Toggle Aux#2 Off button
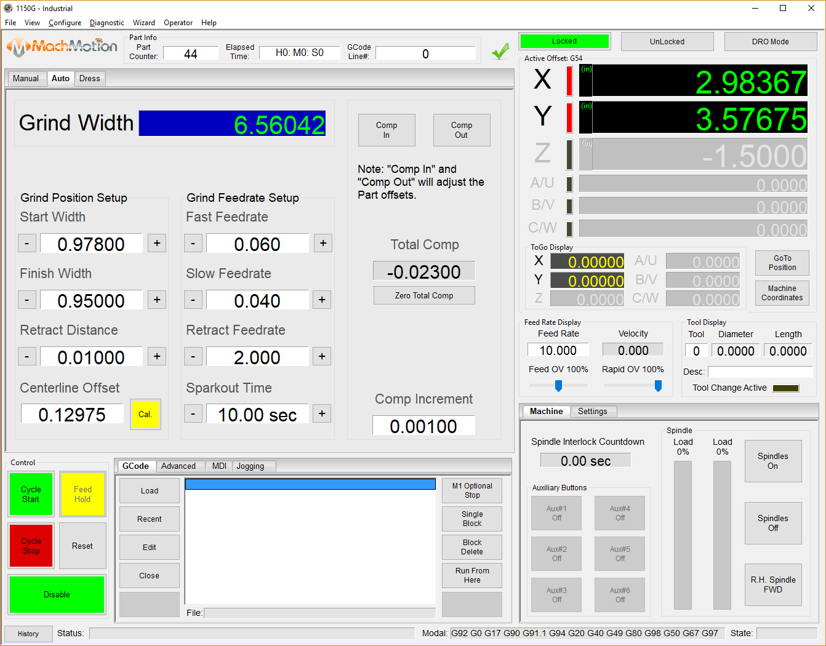The image size is (826, 646). tap(556, 554)
